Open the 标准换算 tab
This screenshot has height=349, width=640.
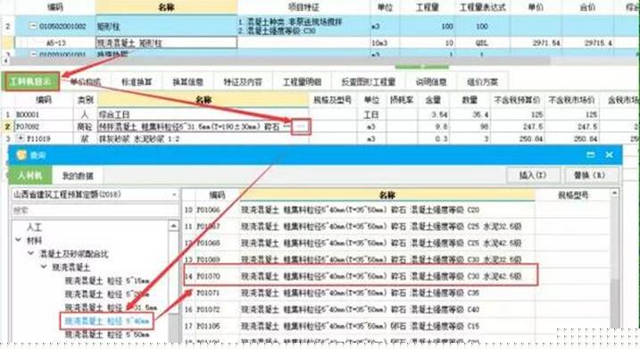click(137, 82)
